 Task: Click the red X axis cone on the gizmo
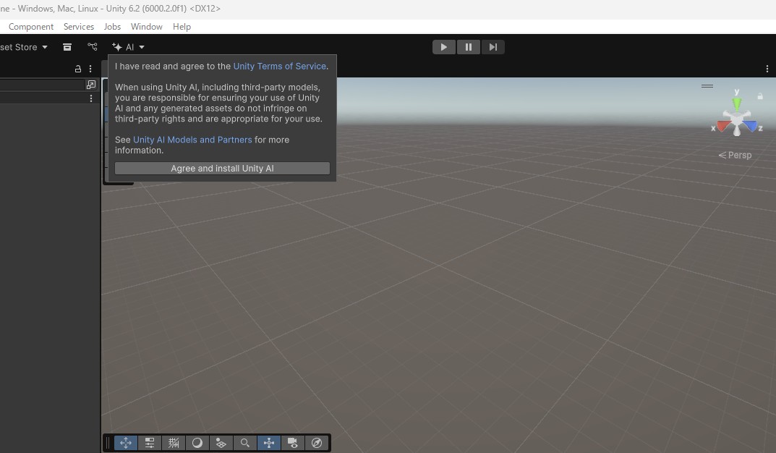pos(723,125)
